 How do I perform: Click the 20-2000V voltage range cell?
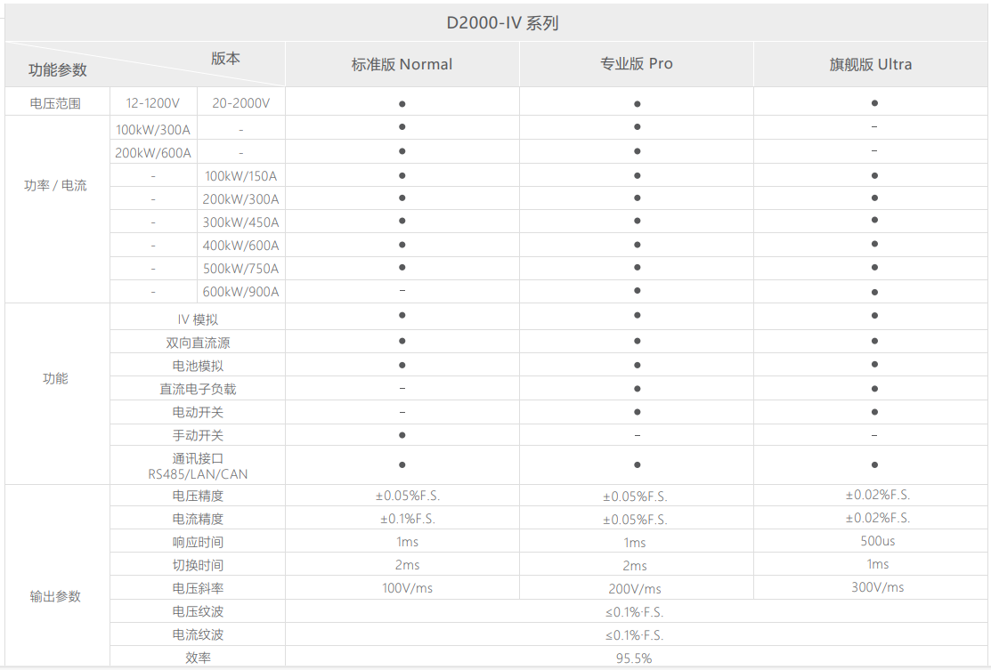(x=240, y=103)
